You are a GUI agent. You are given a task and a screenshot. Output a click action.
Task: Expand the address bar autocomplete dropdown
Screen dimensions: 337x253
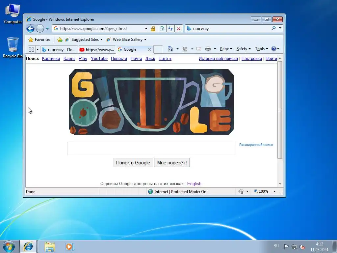click(x=146, y=28)
